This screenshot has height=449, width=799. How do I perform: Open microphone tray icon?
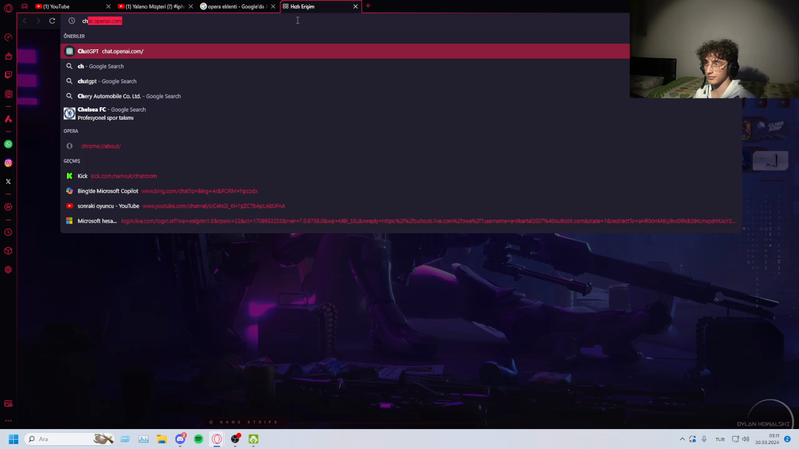click(x=704, y=439)
